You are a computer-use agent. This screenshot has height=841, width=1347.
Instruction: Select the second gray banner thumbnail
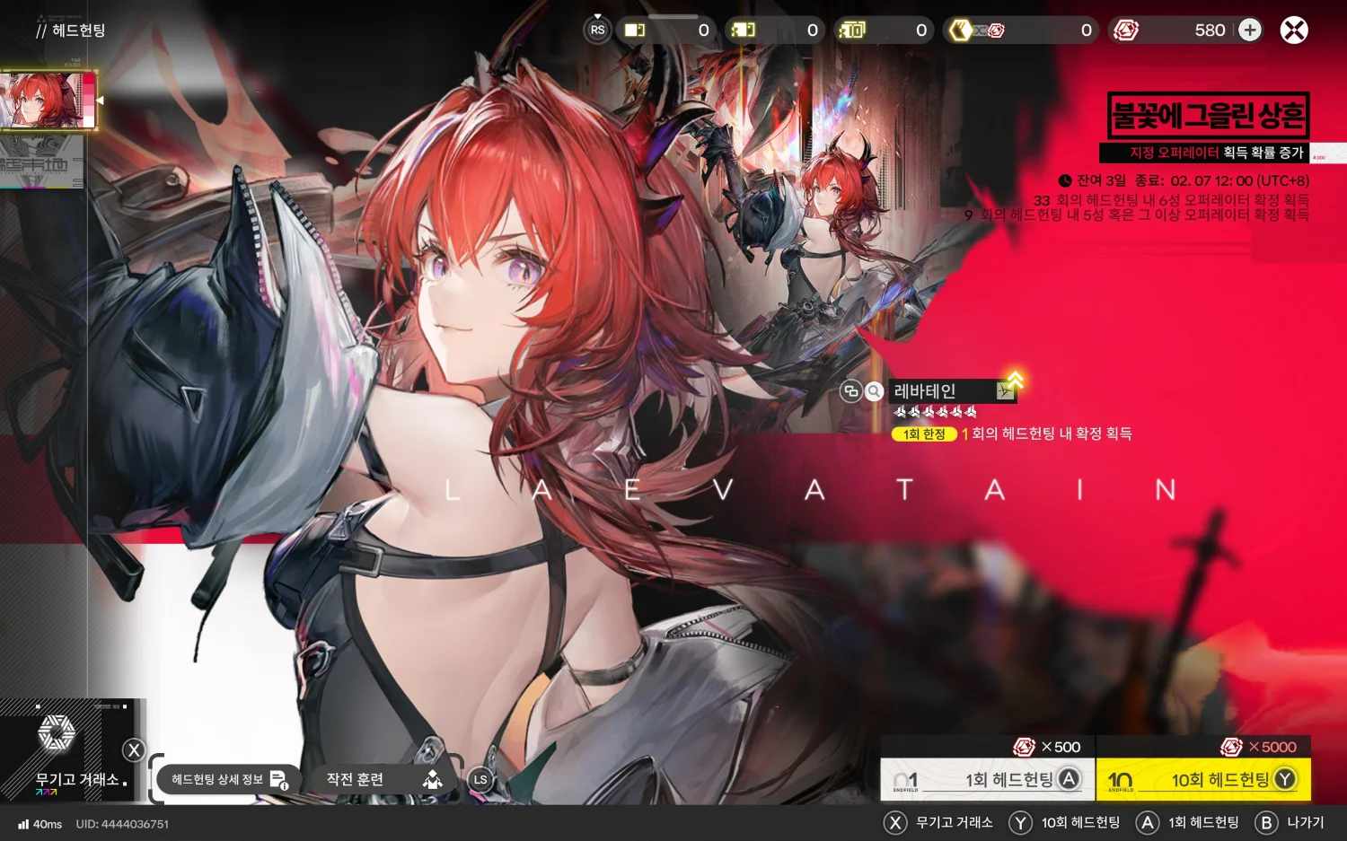click(42, 162)
